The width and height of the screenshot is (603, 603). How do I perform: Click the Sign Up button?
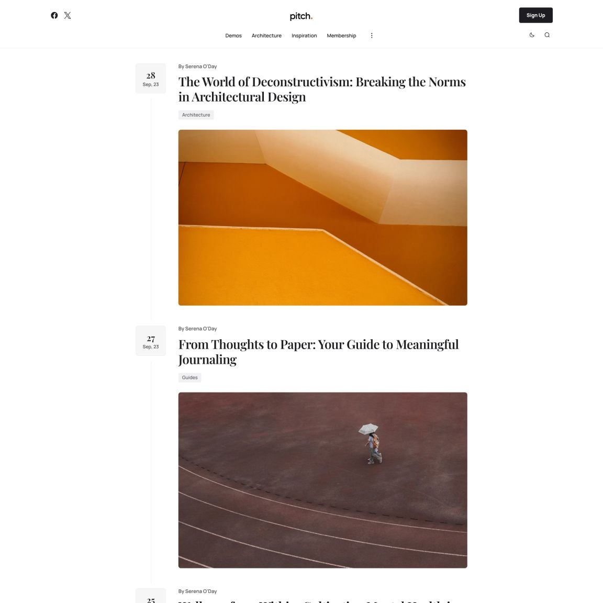pos(535,15)
